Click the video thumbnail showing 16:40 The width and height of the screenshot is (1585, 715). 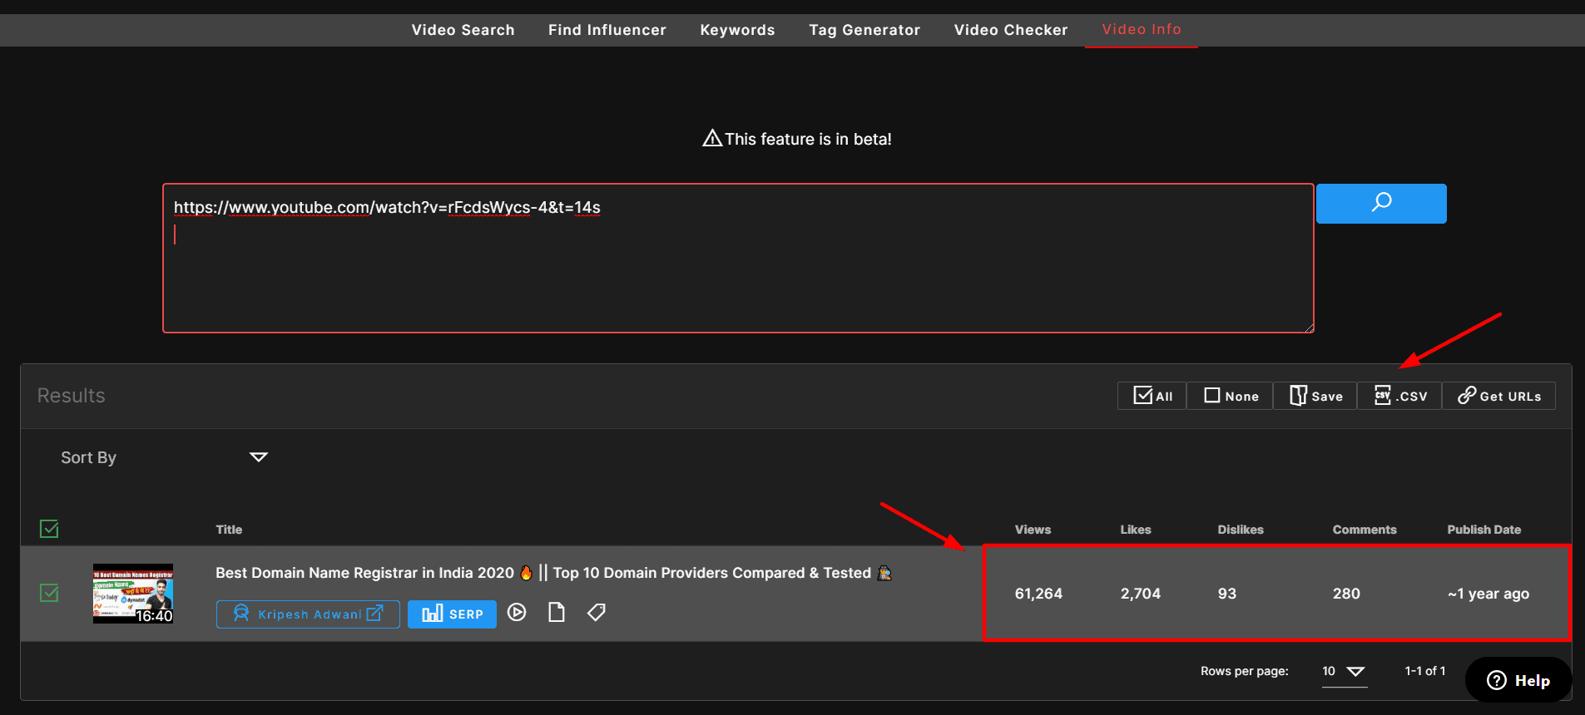[x=133, y=594]
